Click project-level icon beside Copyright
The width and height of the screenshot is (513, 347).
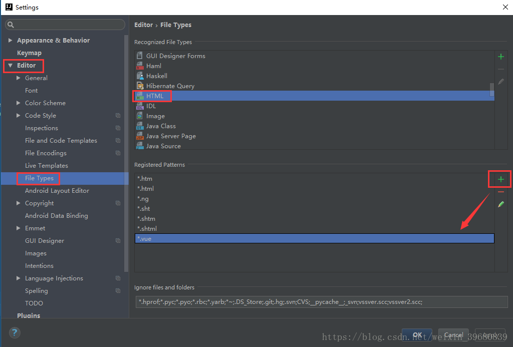(x=118, y=203)
